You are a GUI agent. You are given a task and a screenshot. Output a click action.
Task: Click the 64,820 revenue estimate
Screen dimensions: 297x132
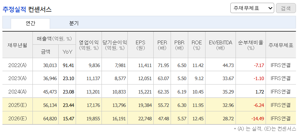click(50, 119)
